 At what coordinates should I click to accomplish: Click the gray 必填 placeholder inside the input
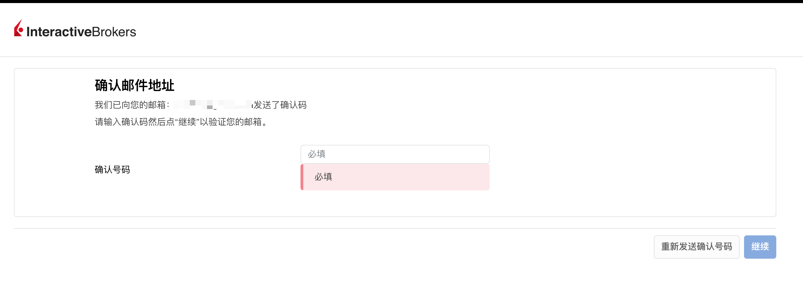point(316,154)
